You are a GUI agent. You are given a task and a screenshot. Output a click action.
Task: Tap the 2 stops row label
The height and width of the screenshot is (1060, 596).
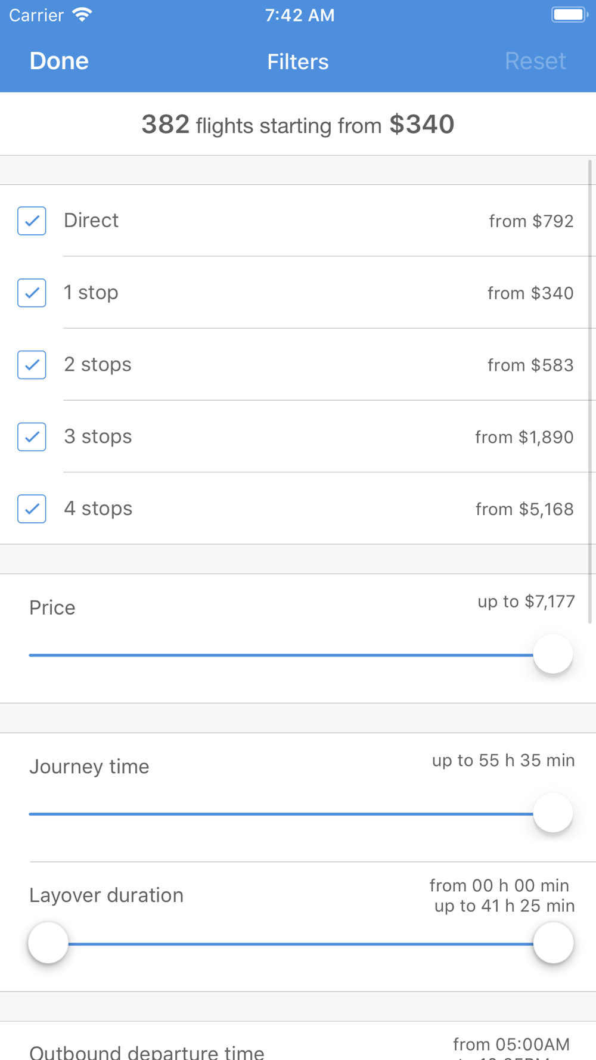click(98, 364)
